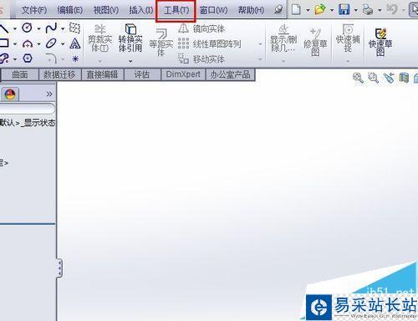
Task: Click the 镜向实体 mirror entities tool
Action: [x=201, y=28]
